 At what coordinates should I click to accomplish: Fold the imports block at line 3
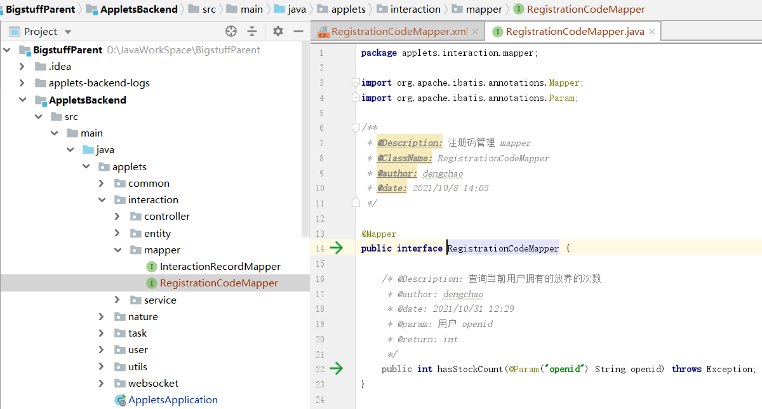(x=356, y=83)
